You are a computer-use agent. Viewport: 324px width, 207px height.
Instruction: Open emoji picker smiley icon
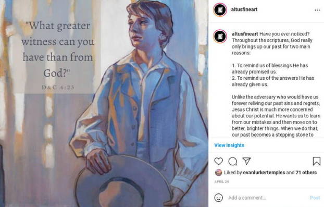pyautogui.click(x=219, y=198)
